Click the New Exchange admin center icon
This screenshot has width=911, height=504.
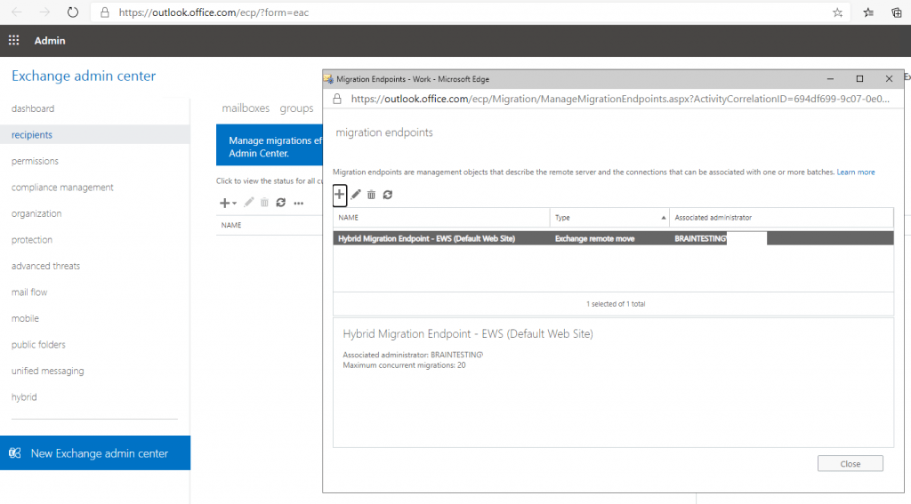click(x=15, y=453)
